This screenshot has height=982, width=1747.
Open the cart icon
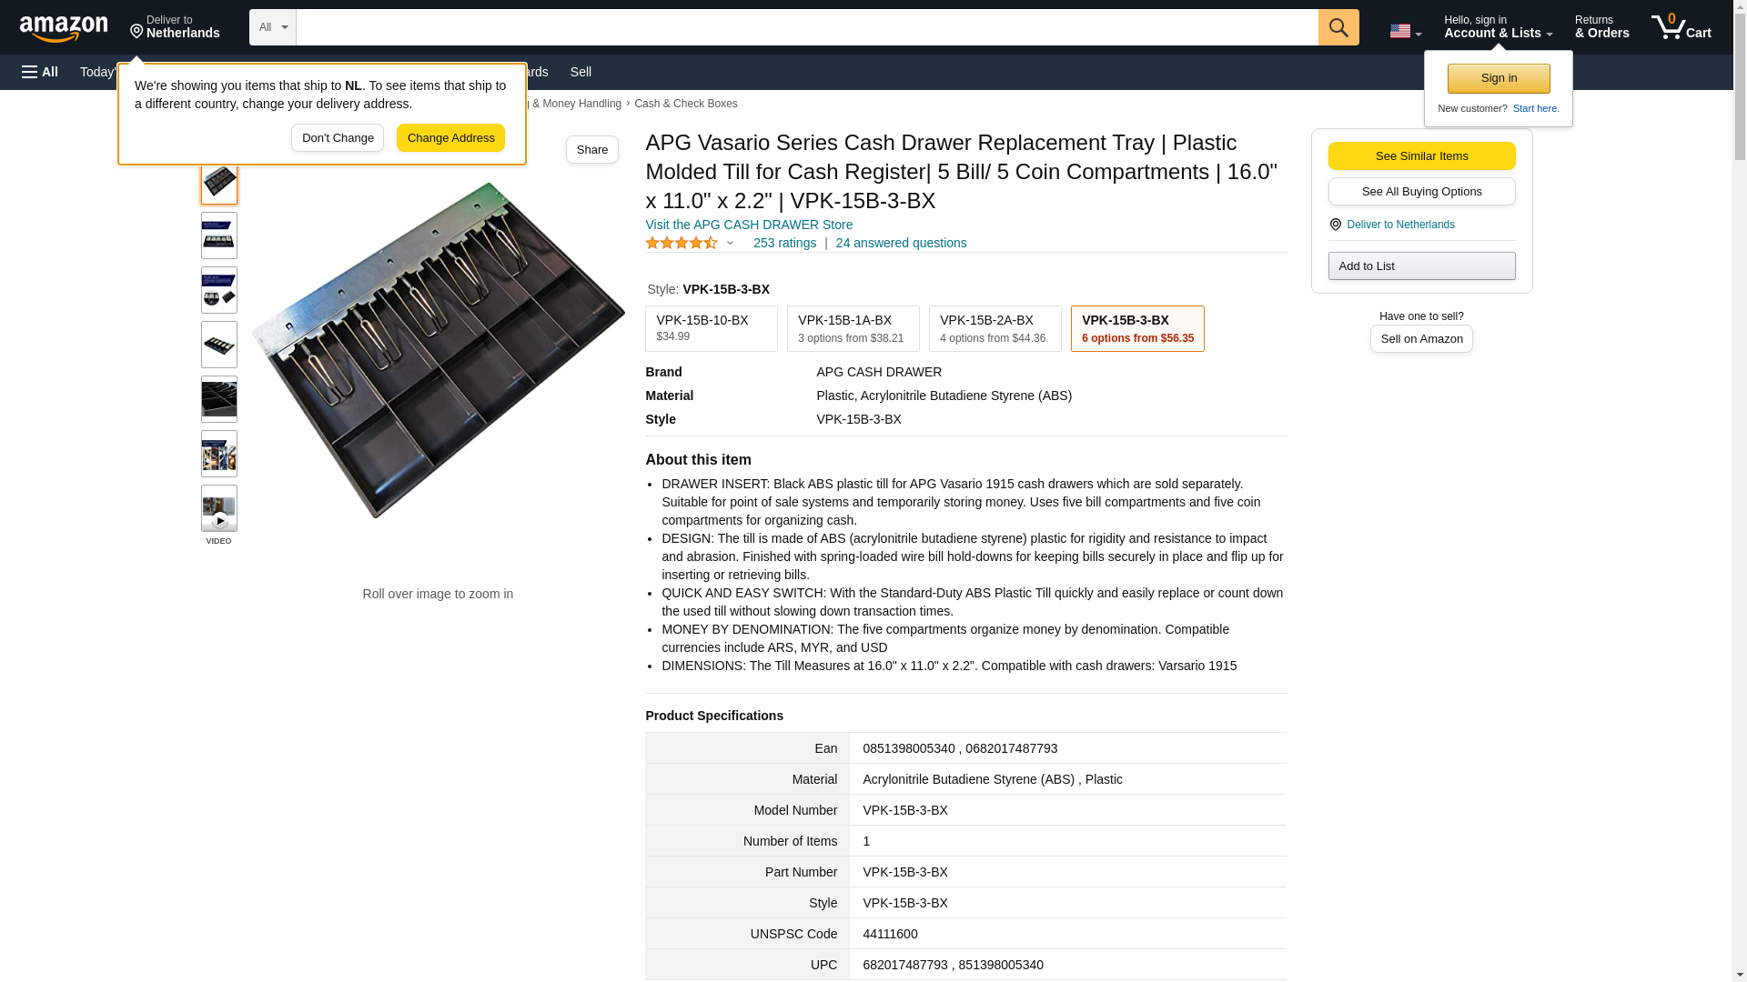pos(1681,27)
